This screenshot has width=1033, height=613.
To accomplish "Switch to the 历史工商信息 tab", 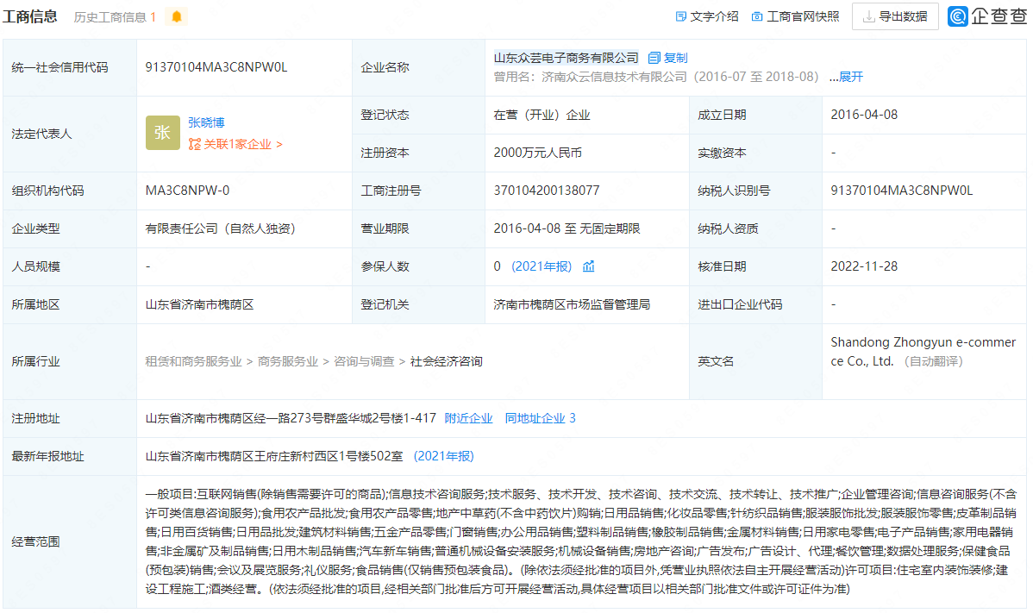I will click(x=114, y=16).
